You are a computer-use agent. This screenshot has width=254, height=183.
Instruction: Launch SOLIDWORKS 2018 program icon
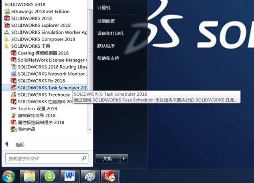7,18
